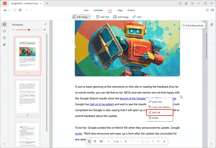Viewport: 216px width, 148px height.
Task: Switch to the Edit tab
Action: point(110,10)
